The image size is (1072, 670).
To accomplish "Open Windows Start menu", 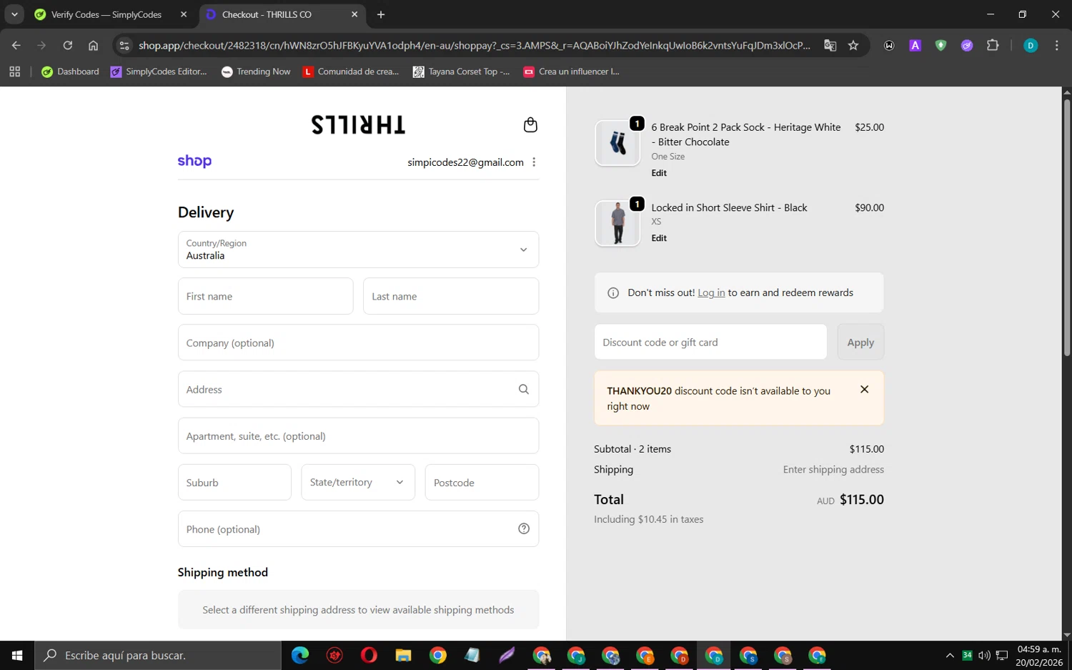I will pyautogui.click(x=17, y=655).
